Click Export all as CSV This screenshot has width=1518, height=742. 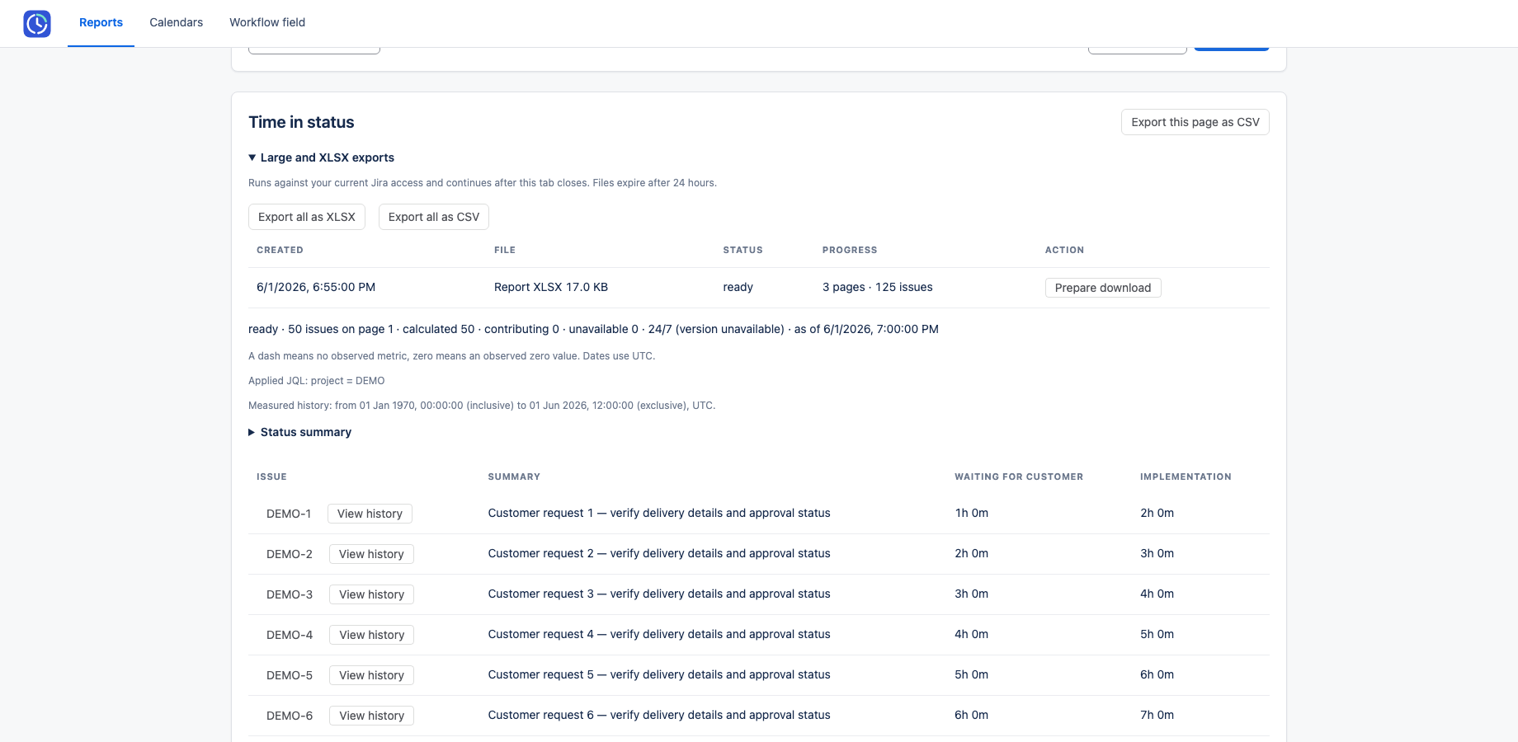point(434,217)
